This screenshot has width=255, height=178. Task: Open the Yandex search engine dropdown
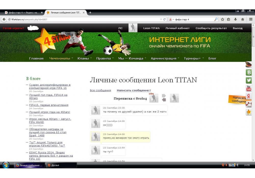click(171, 19)
